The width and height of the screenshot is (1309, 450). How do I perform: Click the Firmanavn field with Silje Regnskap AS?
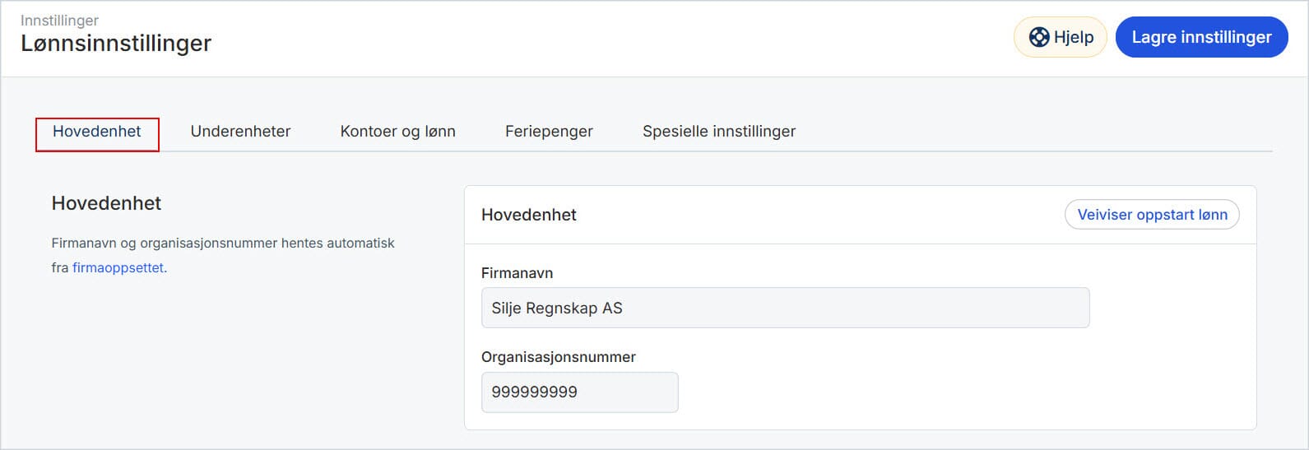pos(785,309)
